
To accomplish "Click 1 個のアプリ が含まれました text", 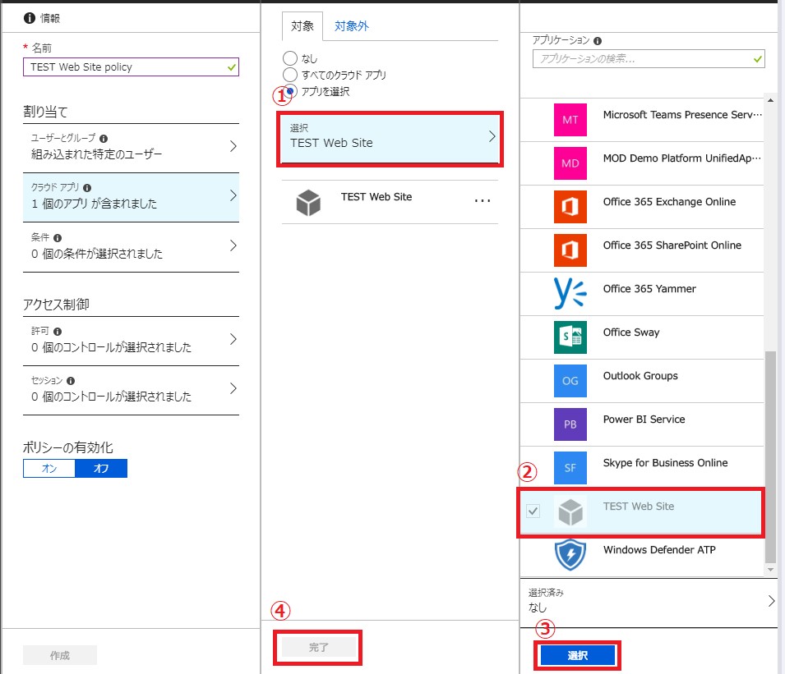I will click(95, 204).
